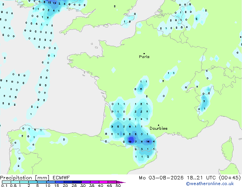
Task: Click the 'Mo 03-08-2026' date text
Action: pos(161,178)
